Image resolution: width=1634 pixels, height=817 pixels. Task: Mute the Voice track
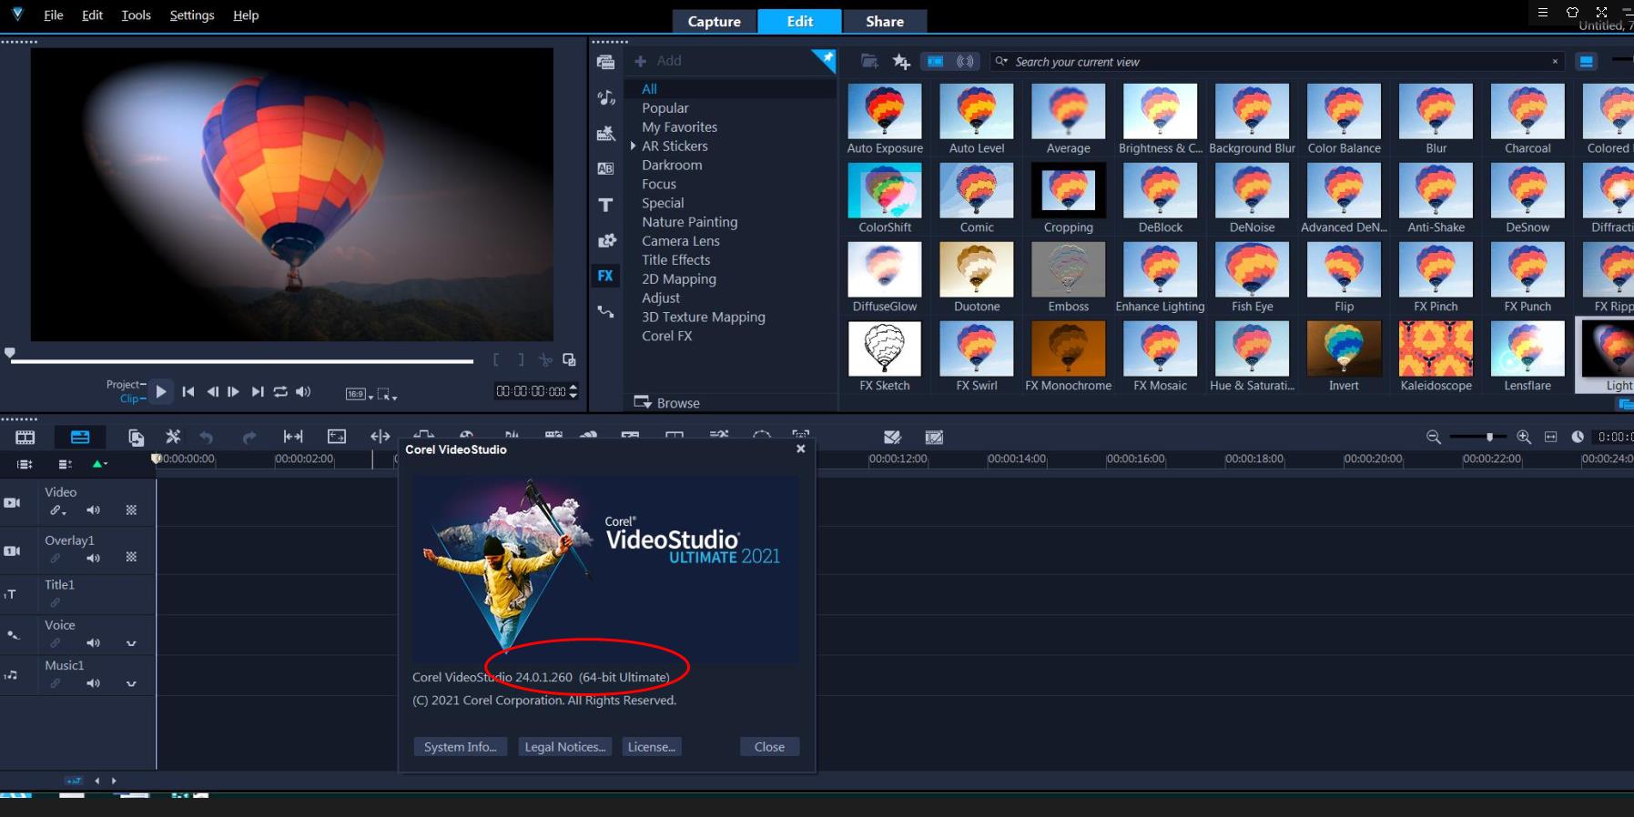pyautogui.click(x=93, y=643)
